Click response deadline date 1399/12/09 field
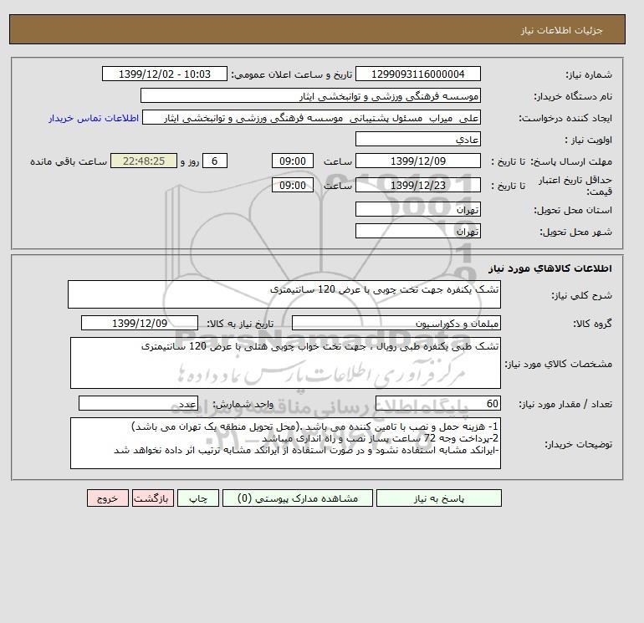The height and width of the screenshot is (623, 644). (x=417, y=161)
